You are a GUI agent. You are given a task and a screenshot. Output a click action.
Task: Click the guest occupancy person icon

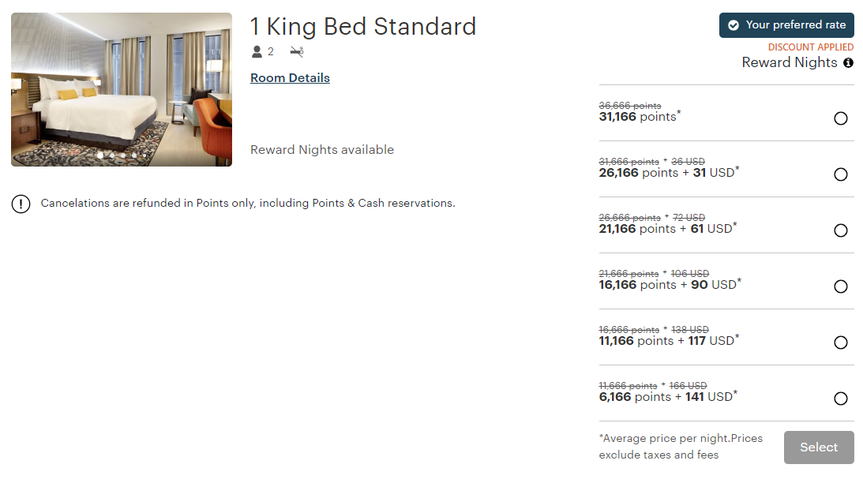(x=257, y=52)
